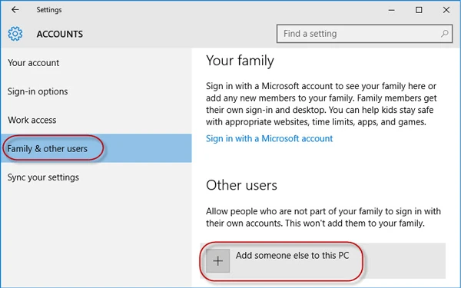Click the Your family heading
This screenshot has height=288, width=461.
[x=240, y=61]
